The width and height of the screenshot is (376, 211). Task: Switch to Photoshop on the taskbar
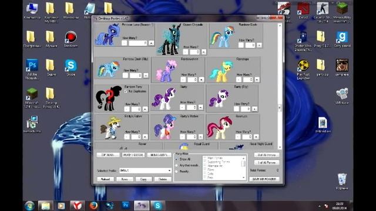click(126, 206)
